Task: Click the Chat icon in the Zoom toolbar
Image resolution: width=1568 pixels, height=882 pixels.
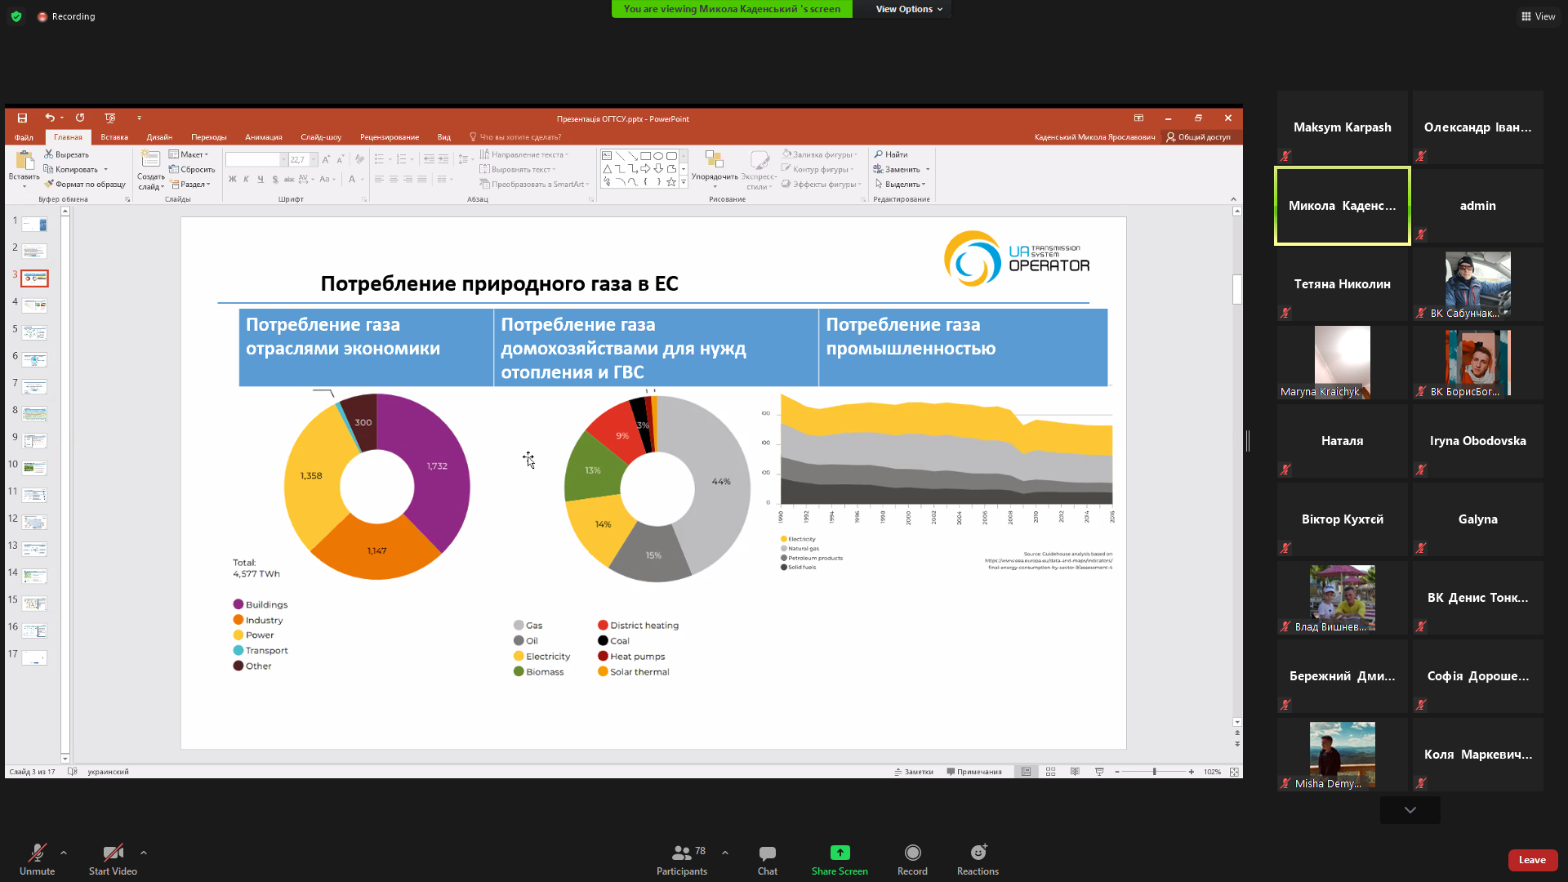Action: point(767,853)
